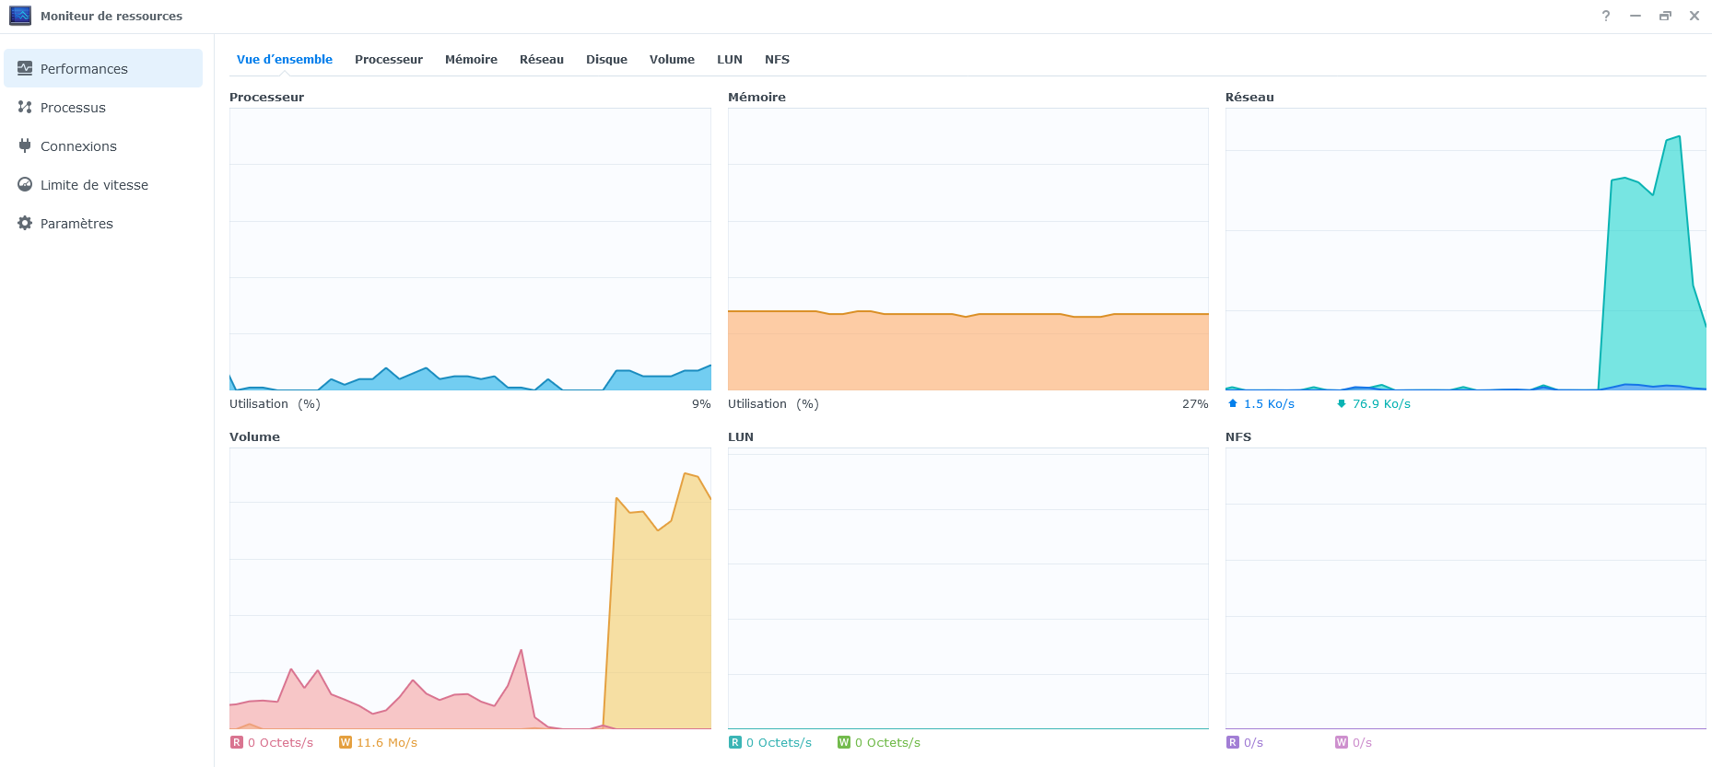The width and height of the screenshot is (1712, 767).
Task: Open help with the question mark icon
Action: (1606, 16)
